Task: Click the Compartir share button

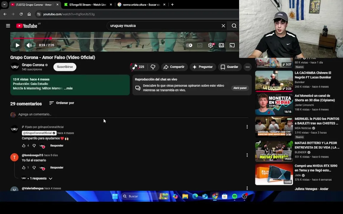Action: [x=174, y=67]
